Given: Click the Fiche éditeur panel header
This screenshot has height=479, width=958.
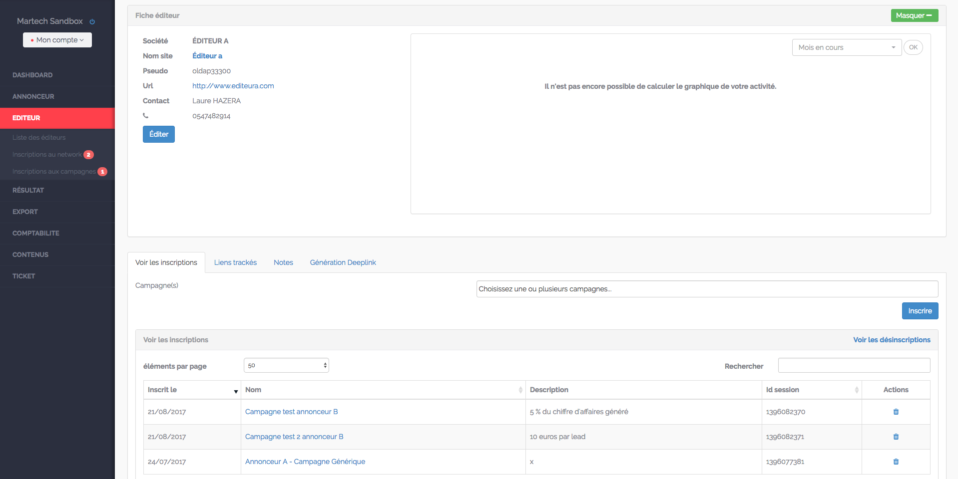Looking at the screenshot, I should click(x=537, y=15).
